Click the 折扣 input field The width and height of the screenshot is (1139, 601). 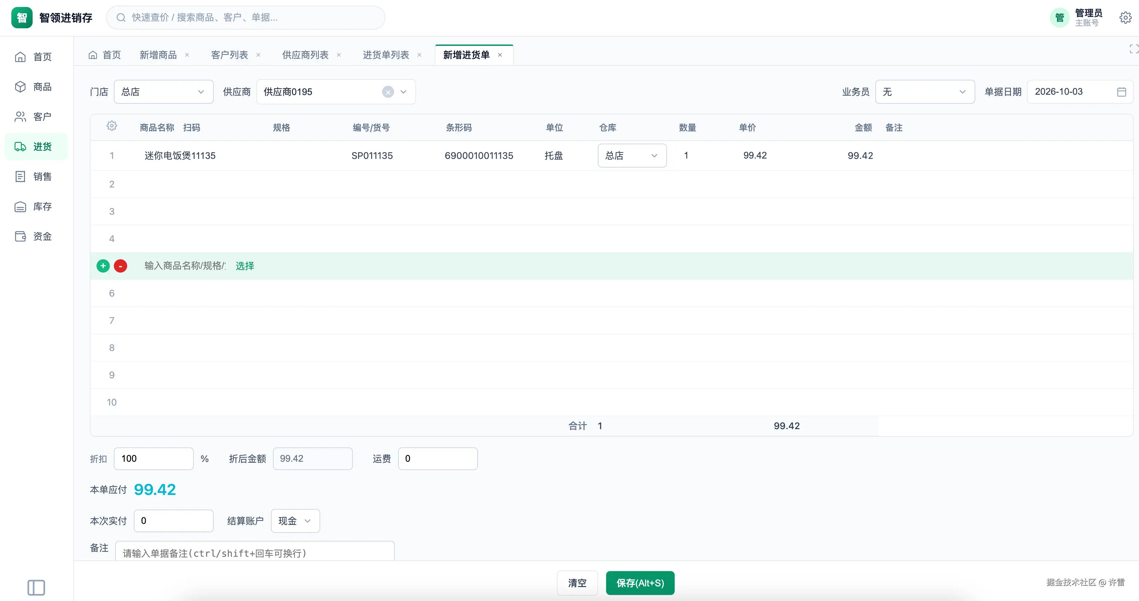pos(153,458)
